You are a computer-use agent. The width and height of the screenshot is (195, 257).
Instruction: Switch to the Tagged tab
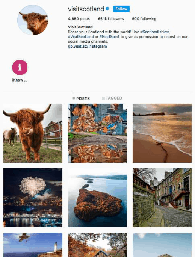(x=112, y=98)
